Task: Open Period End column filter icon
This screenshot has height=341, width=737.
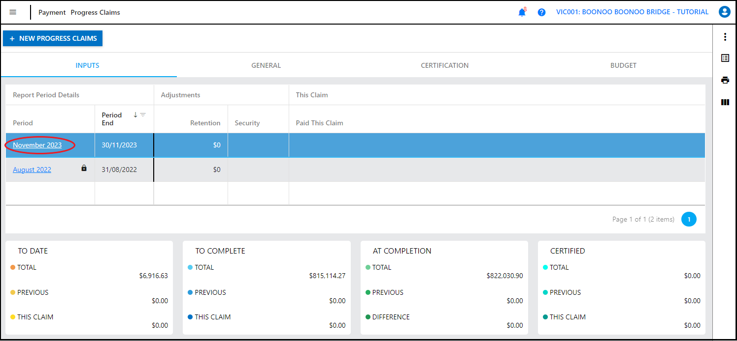Action: pos(143,115)
